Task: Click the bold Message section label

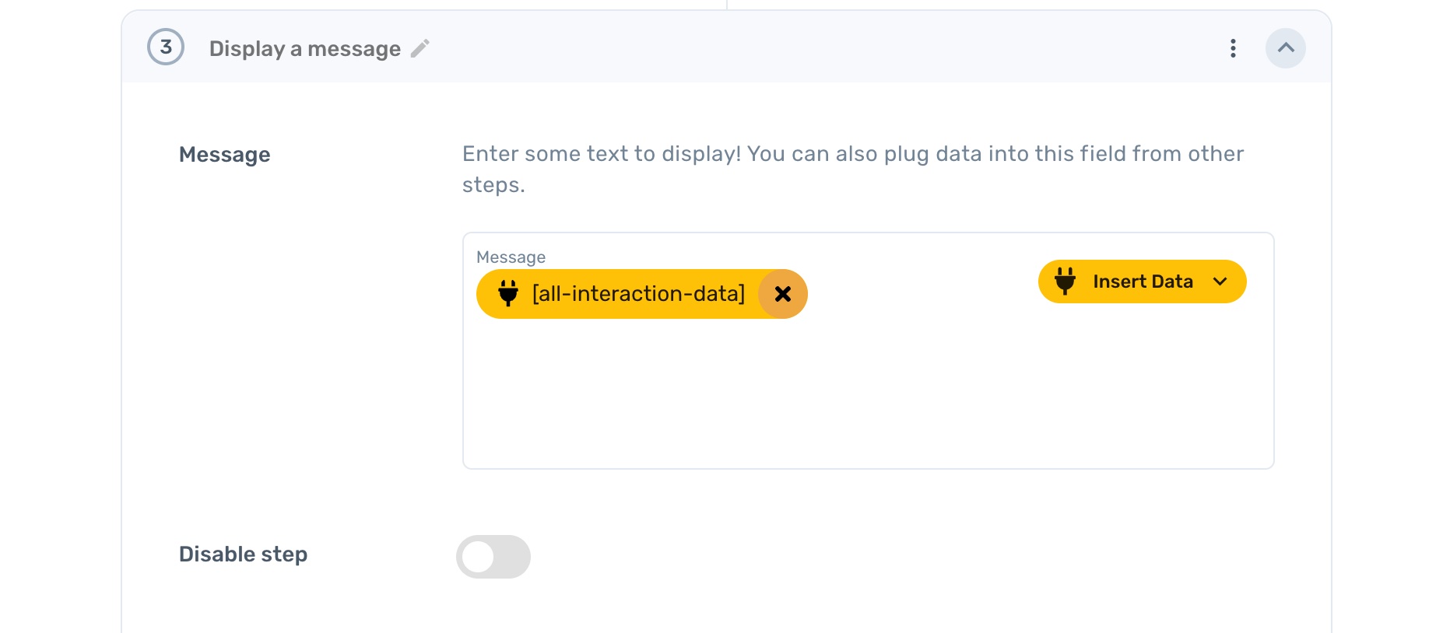Action: pyautogui.click(x=225, y=155)
